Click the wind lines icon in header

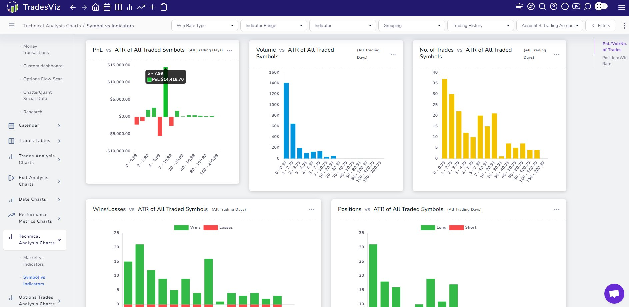pos(519,6)
